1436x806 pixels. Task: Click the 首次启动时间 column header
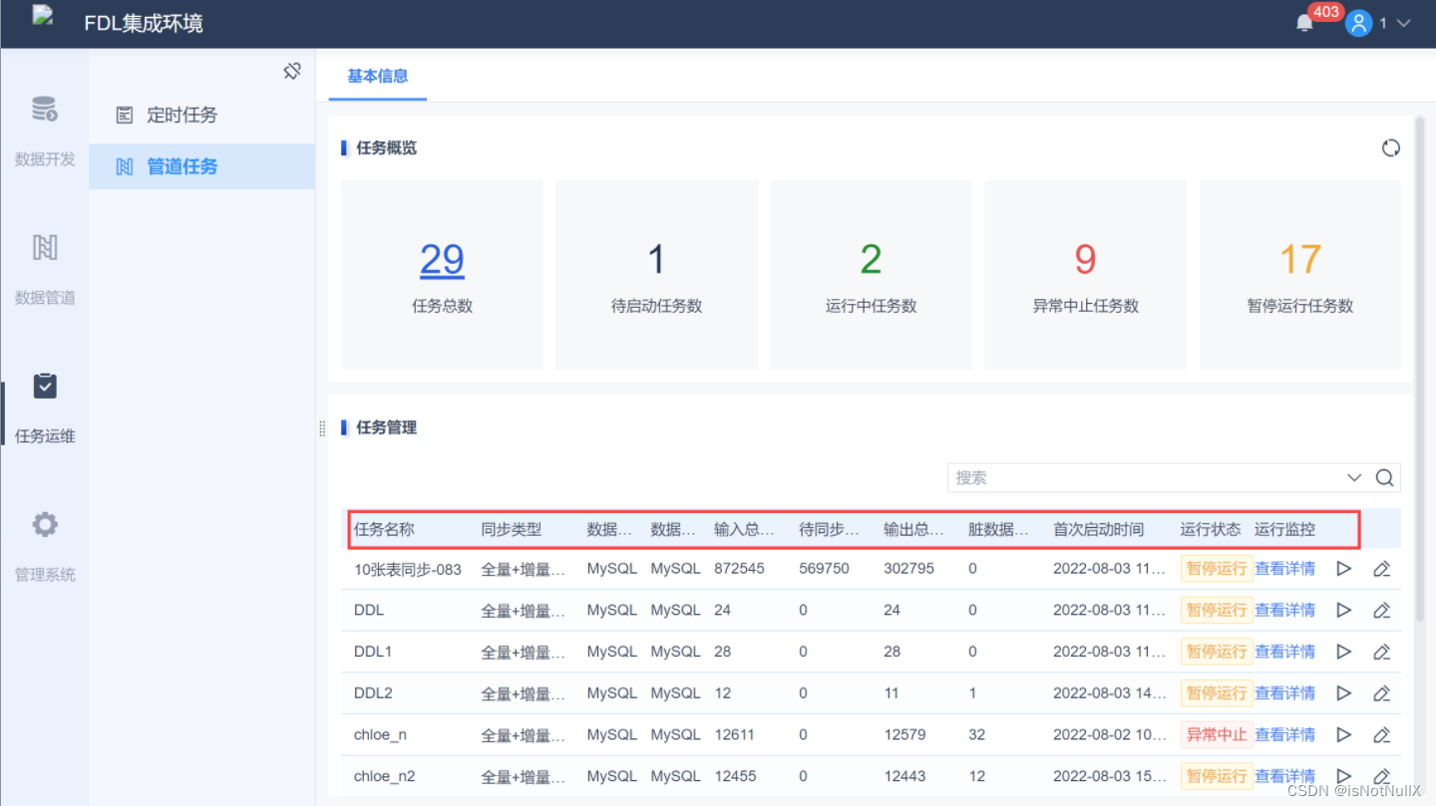tap(1099, 530)
